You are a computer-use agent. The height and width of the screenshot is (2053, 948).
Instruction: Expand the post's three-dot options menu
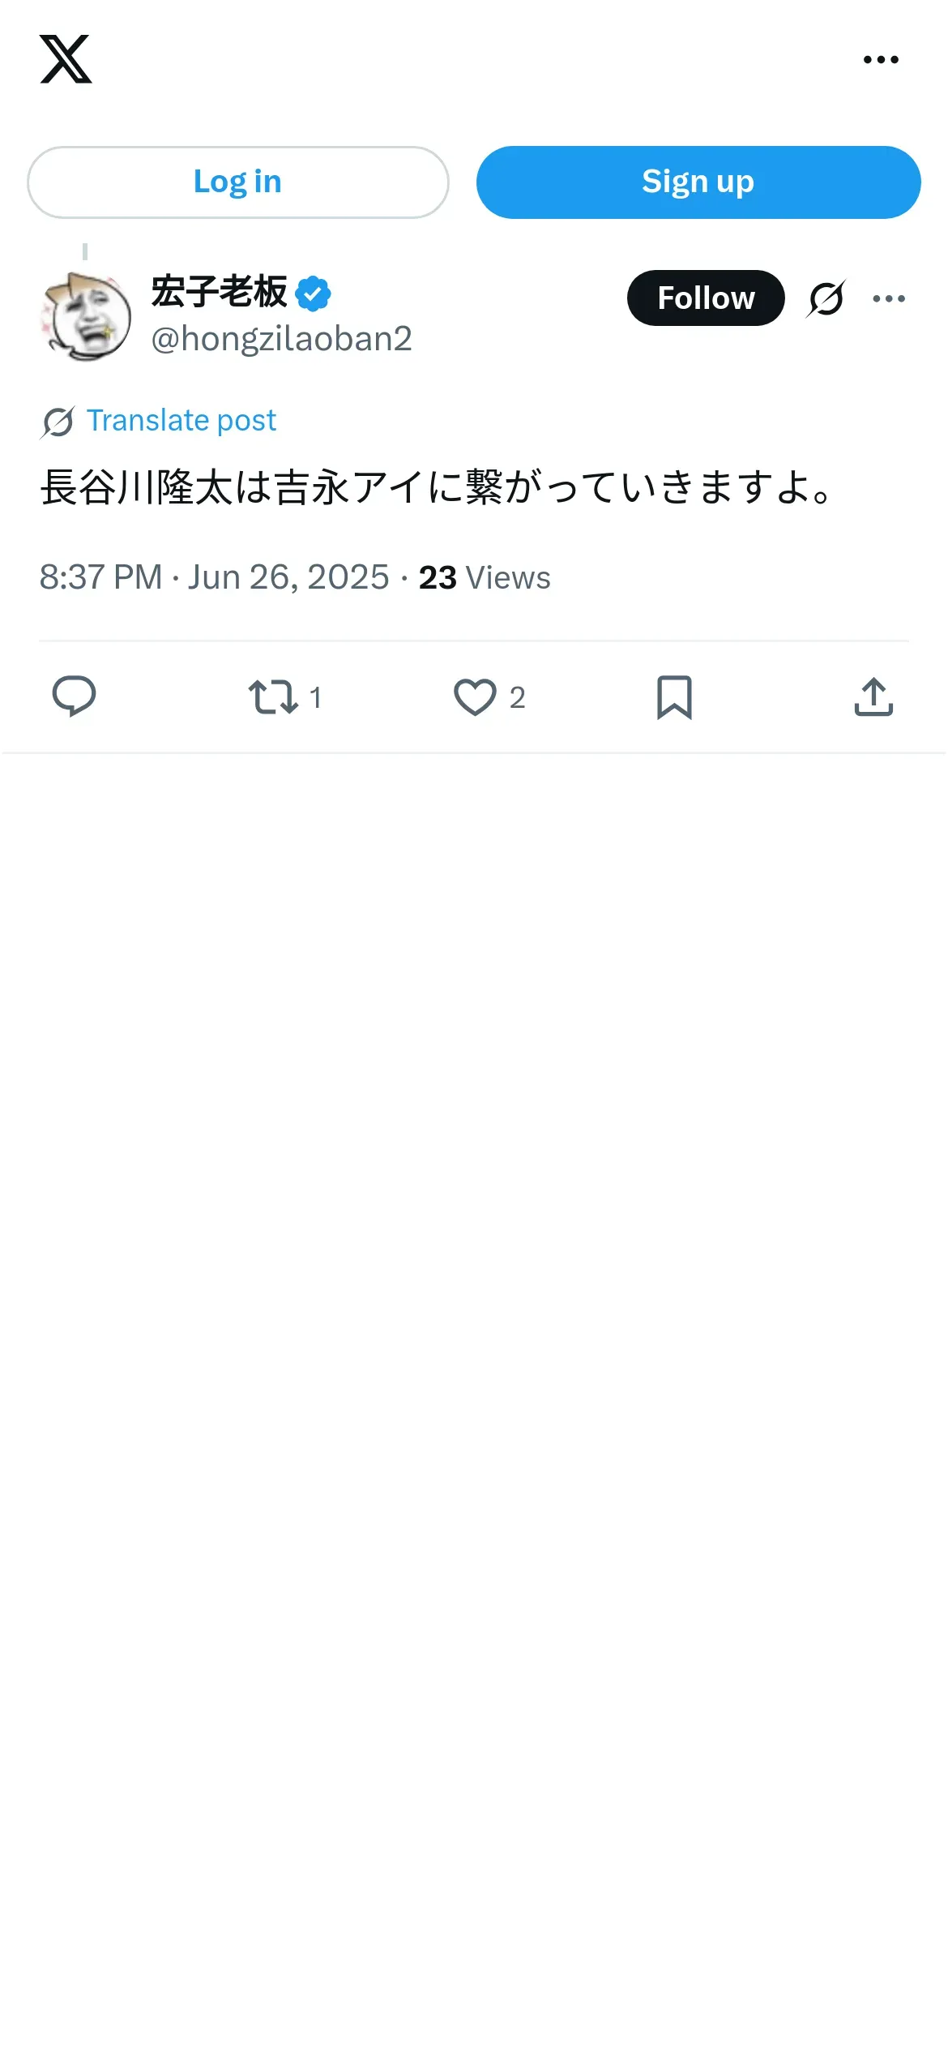click(889, 298)
